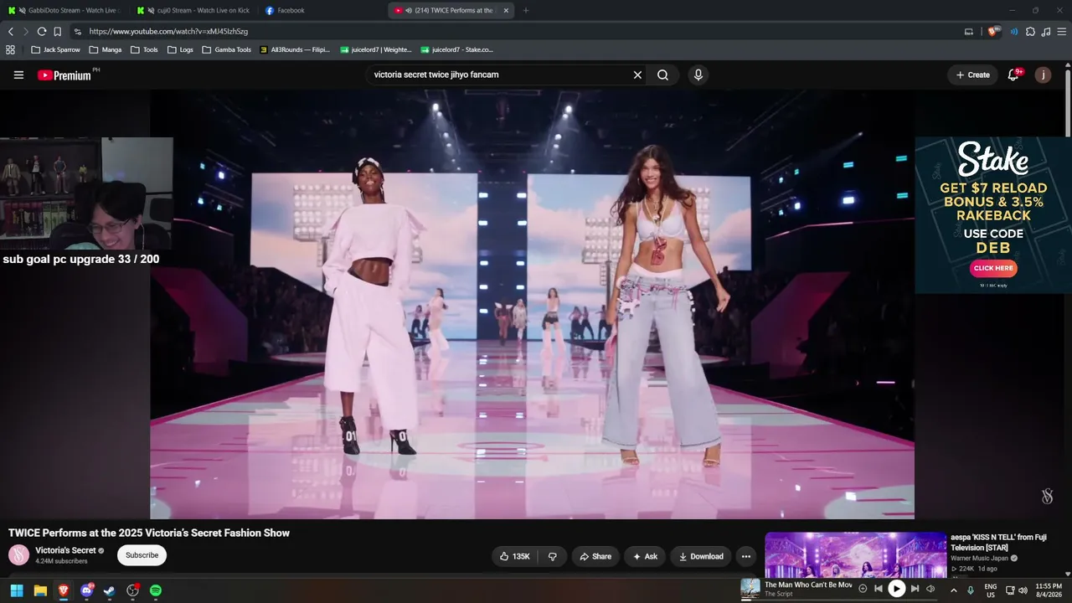Open Spotify from the taskbar

pyautogui.click(x=156, y=590)
